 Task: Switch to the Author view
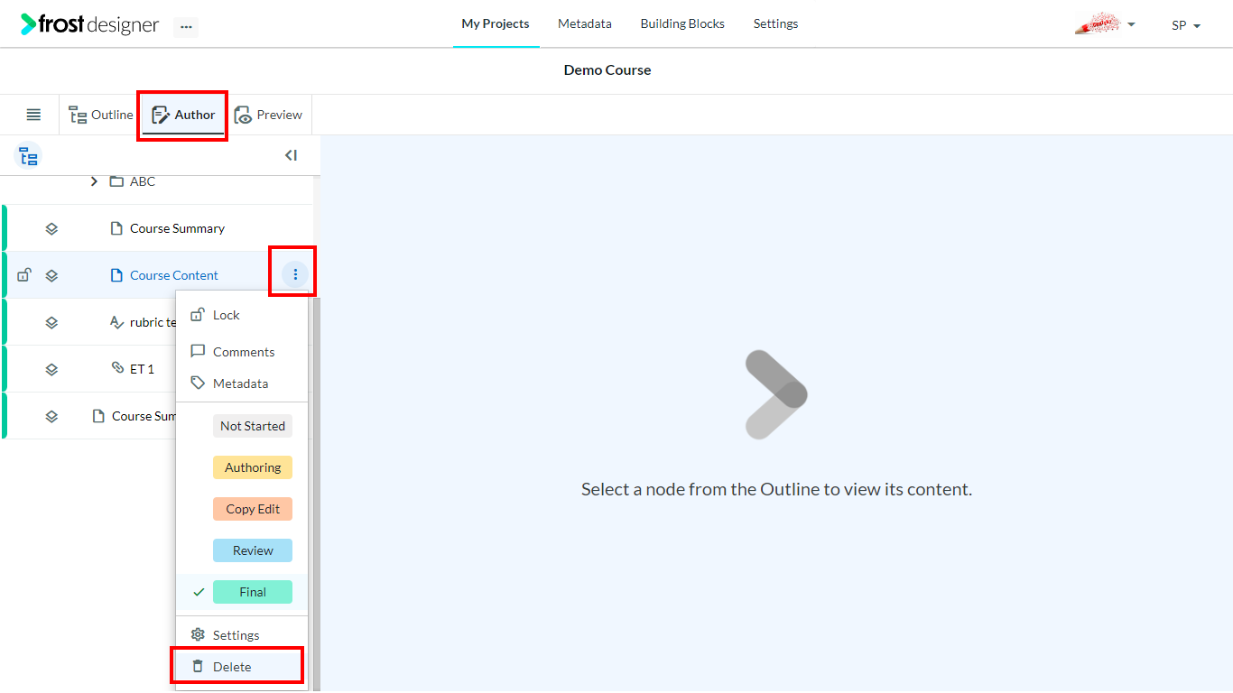tap(183, 115)
